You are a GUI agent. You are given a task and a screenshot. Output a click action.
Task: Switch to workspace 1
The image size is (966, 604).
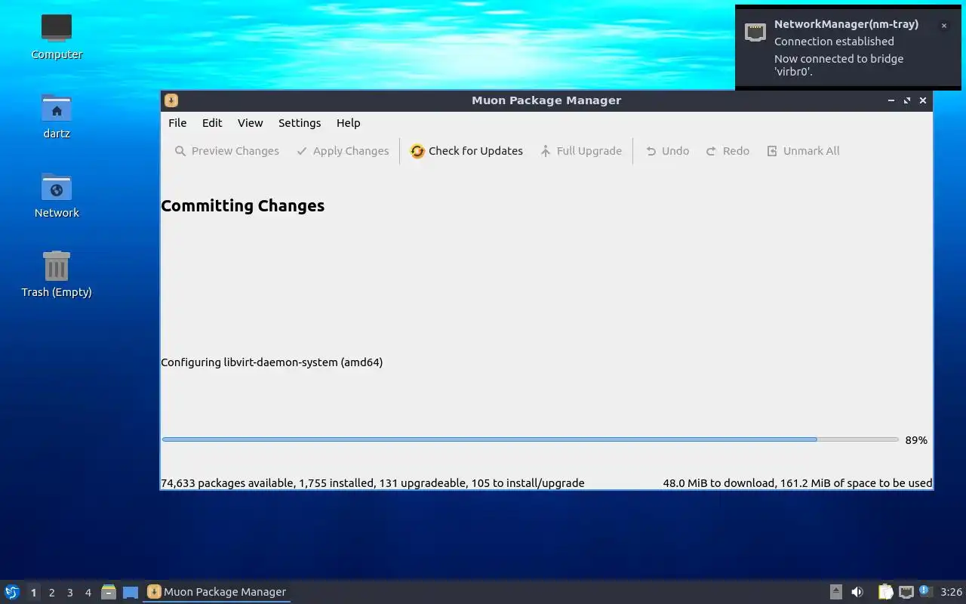tap(33, 593)
